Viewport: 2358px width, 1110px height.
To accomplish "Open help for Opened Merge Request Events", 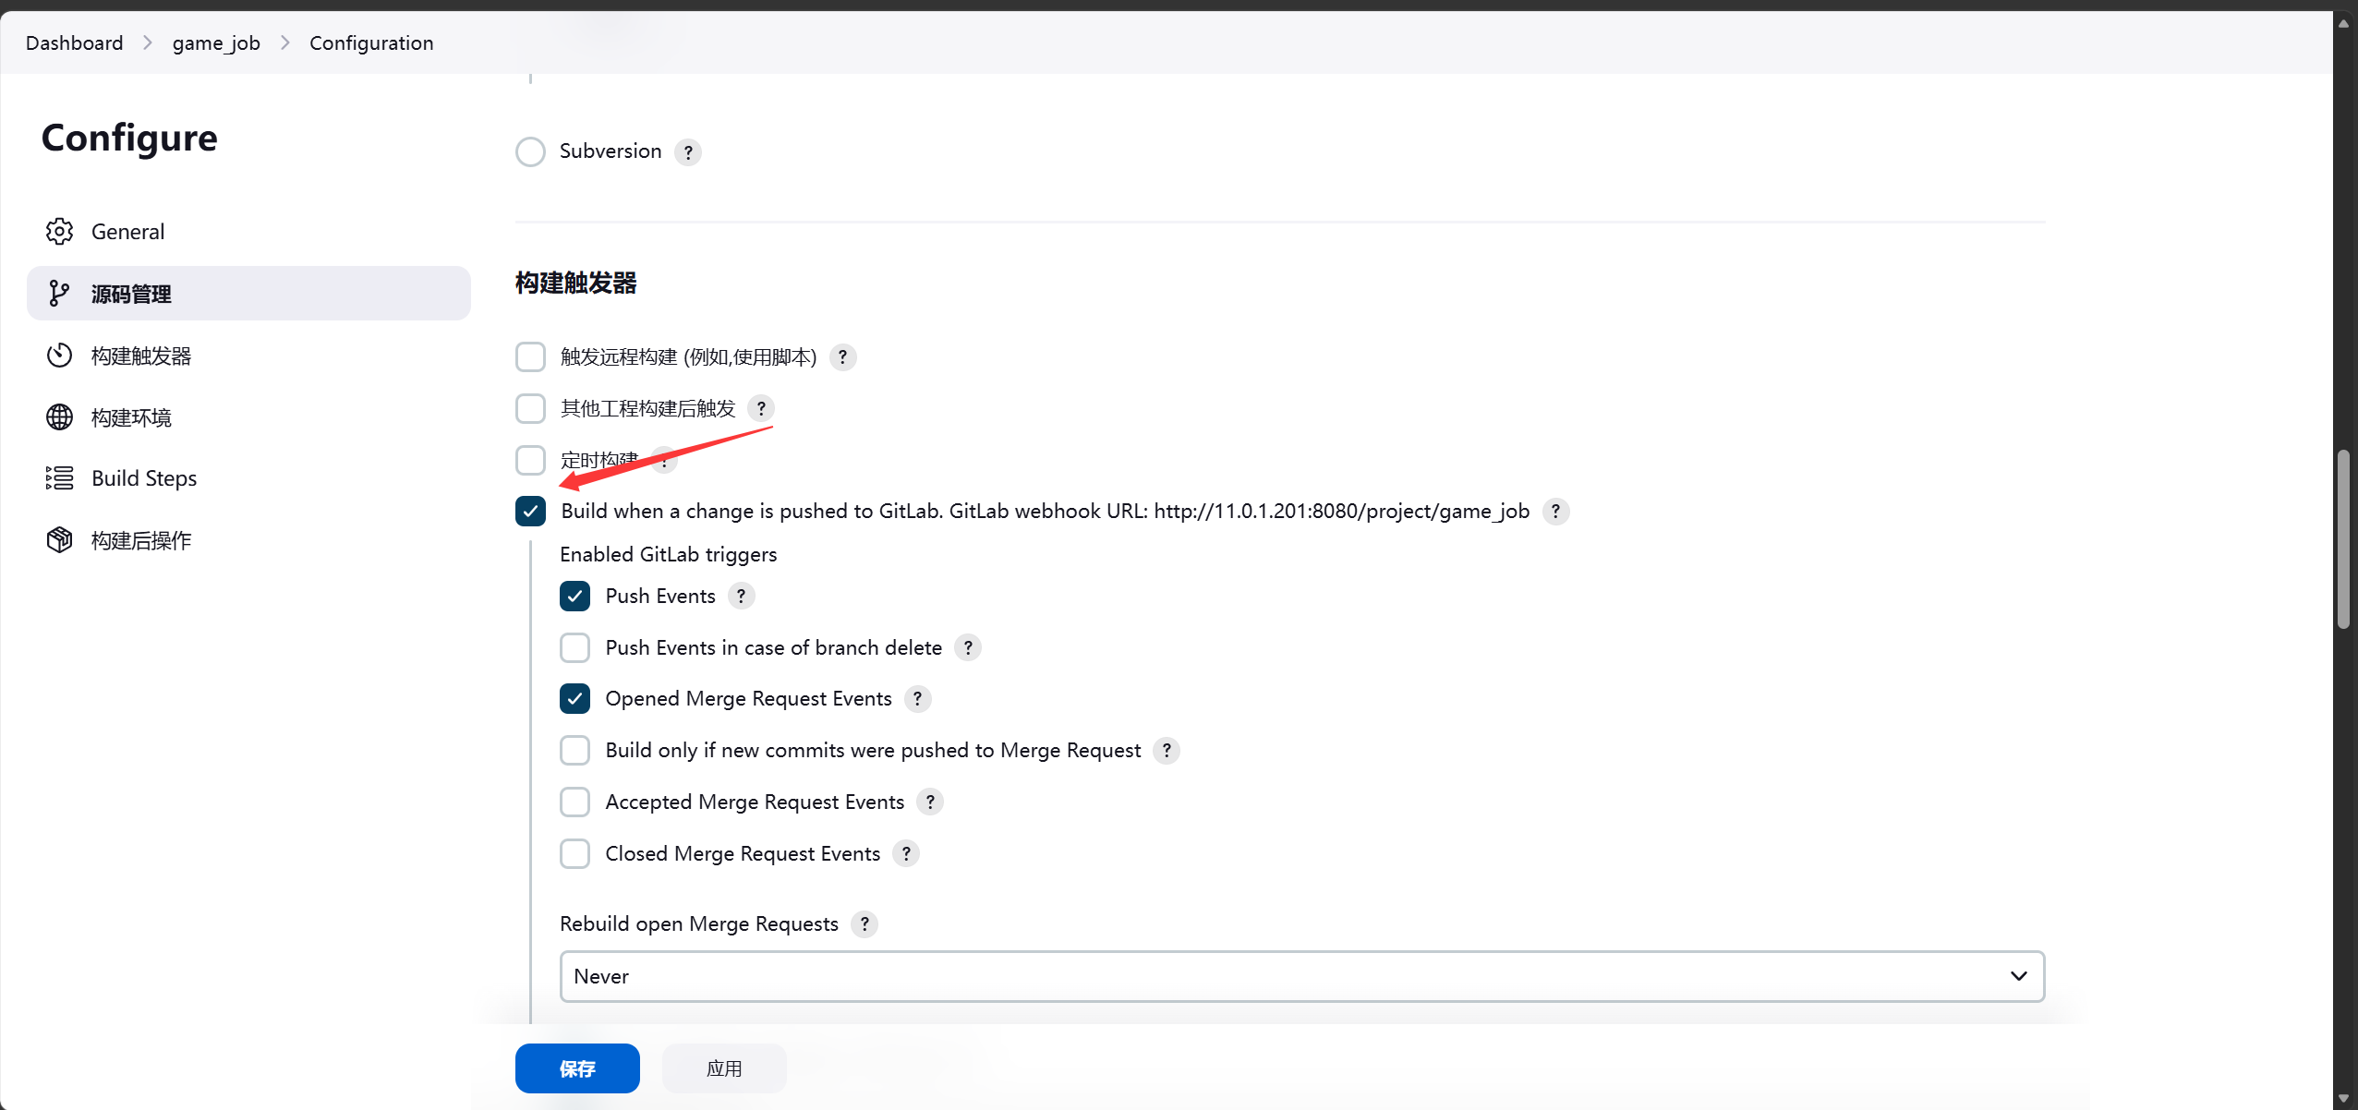I will [x=917, y=699].
